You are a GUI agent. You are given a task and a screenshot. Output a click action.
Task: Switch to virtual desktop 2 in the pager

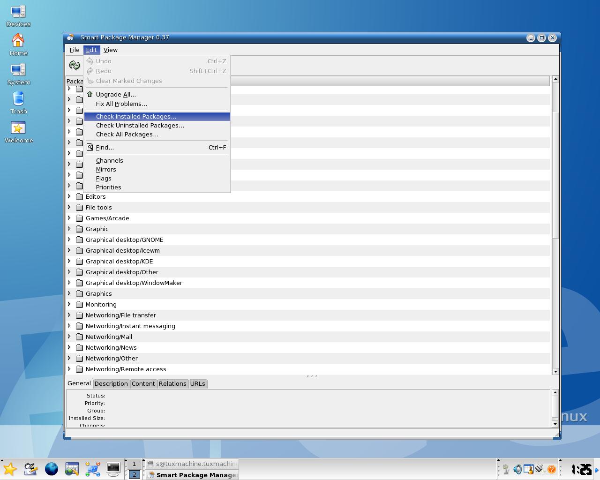pyautogui.click(x=134, y=474)
